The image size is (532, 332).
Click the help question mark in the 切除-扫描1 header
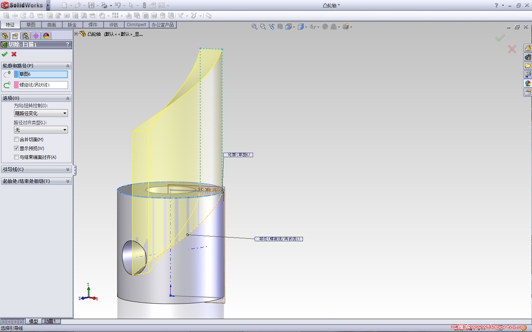click(x=68, y=44)
